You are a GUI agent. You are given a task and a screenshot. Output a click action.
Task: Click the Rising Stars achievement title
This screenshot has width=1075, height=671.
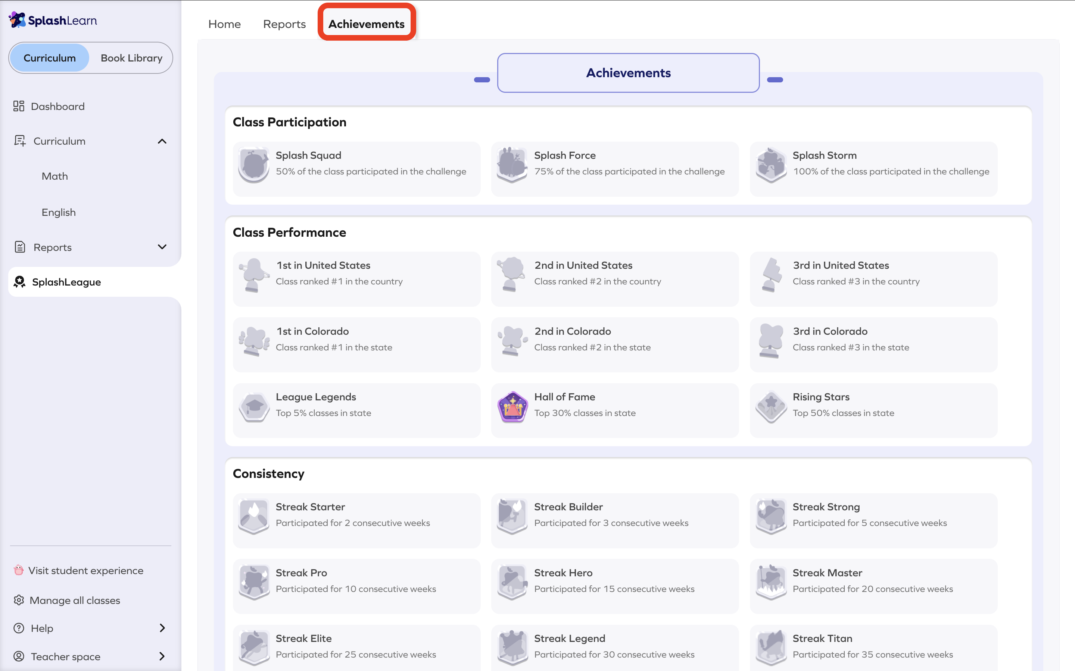[x=821, y=397]
